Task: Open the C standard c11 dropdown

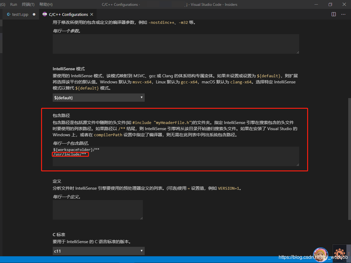Action: [98, 251]
